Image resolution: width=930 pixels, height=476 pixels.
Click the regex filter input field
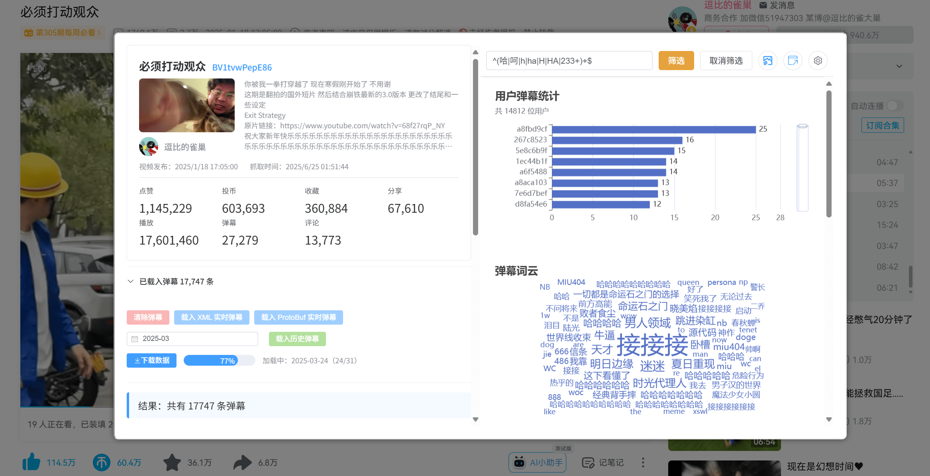pos(569,61)
